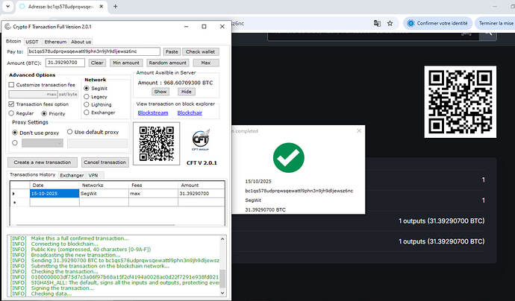
Task: Open the Blockstream explorer link
Action: click(153, 113)
